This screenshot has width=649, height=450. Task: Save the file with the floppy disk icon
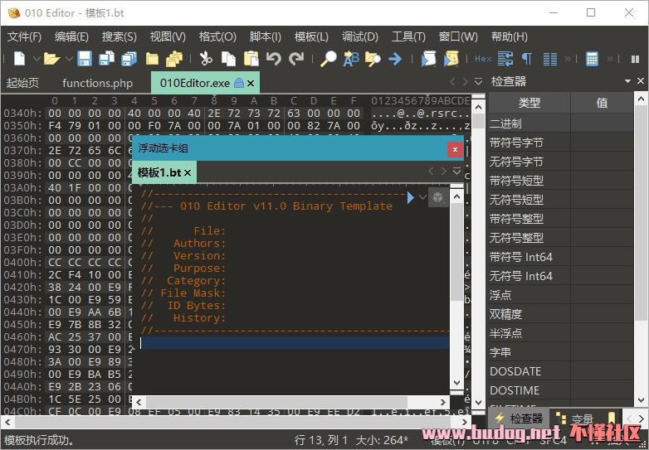pyautogui.click(x=85, y=59)
